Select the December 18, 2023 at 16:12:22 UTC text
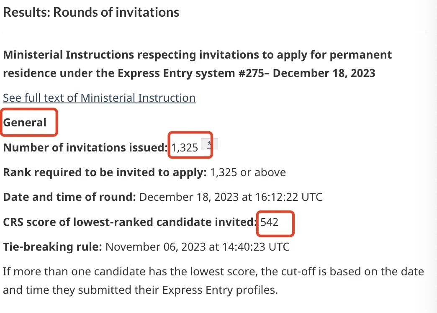 tap(231, 197)
